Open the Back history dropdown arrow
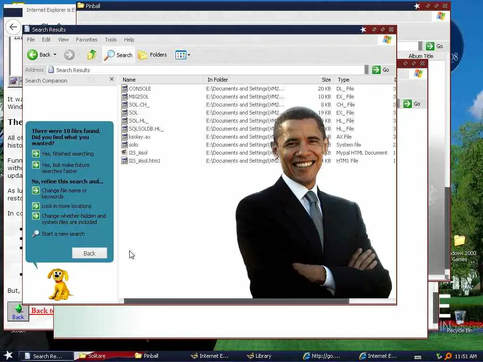This screenshot has height=362, width=483. [x=55, y=55]
